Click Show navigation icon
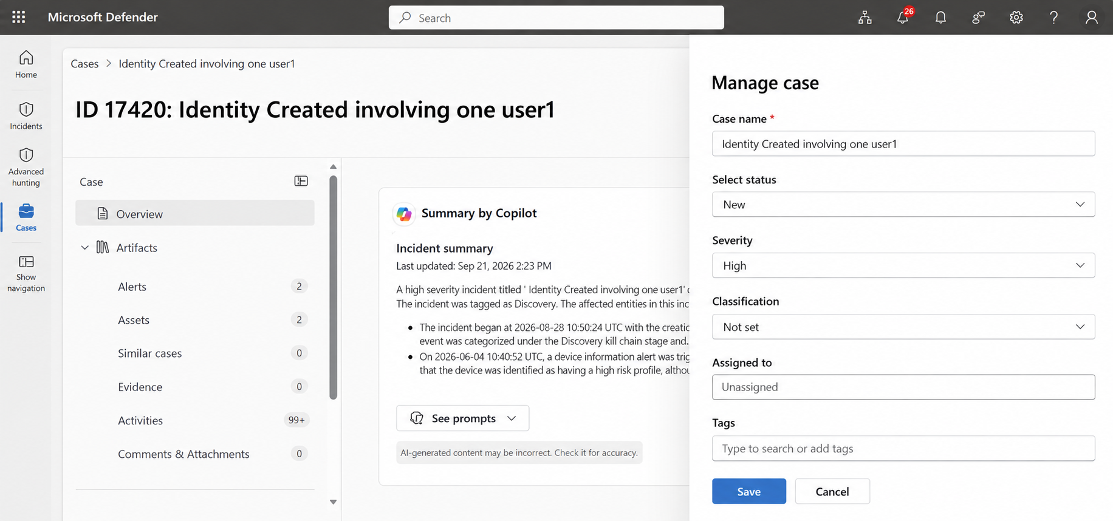1113x521 pixels. [26, 262]
